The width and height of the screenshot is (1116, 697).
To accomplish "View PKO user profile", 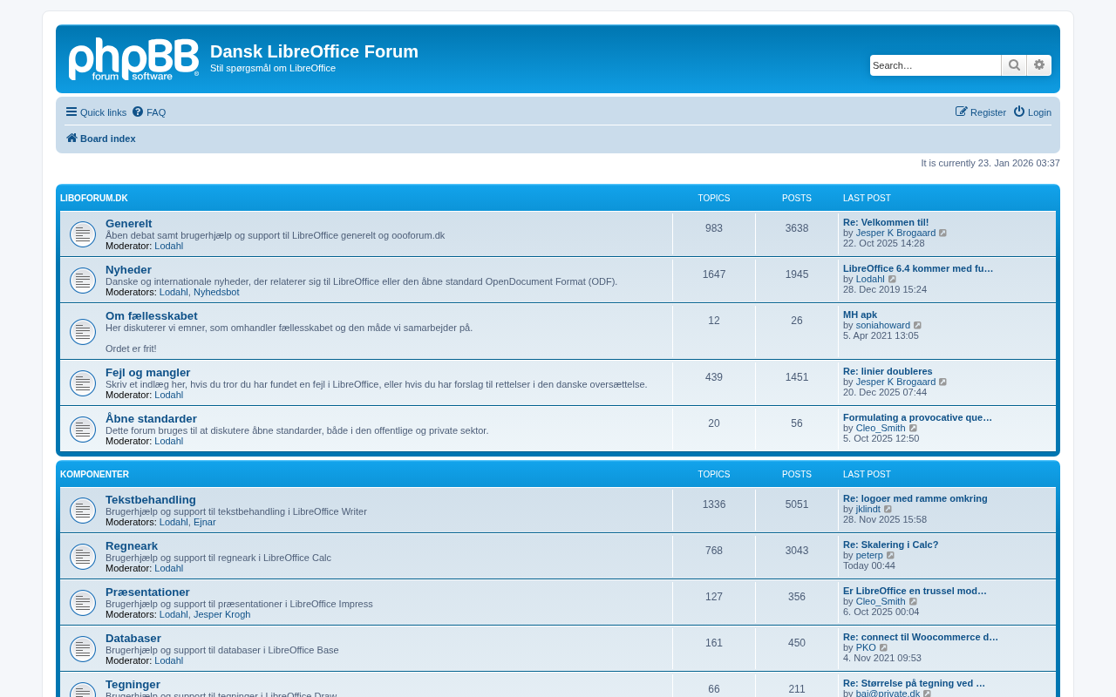I will pyautogui.click(x=866, y=647).
